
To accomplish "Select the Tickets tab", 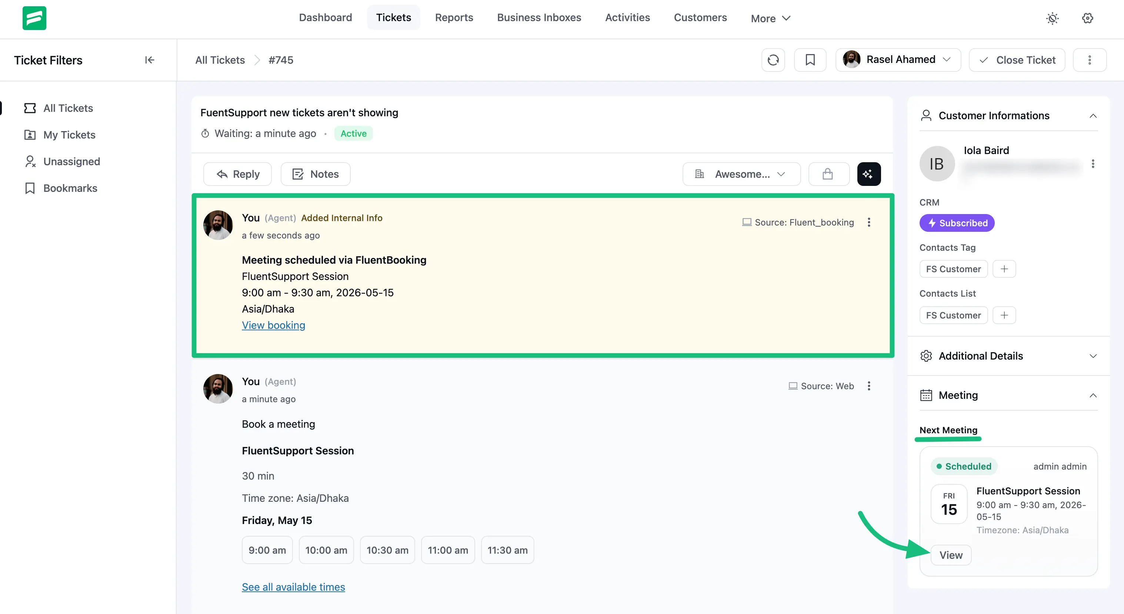I will click(x=394, y=17).
